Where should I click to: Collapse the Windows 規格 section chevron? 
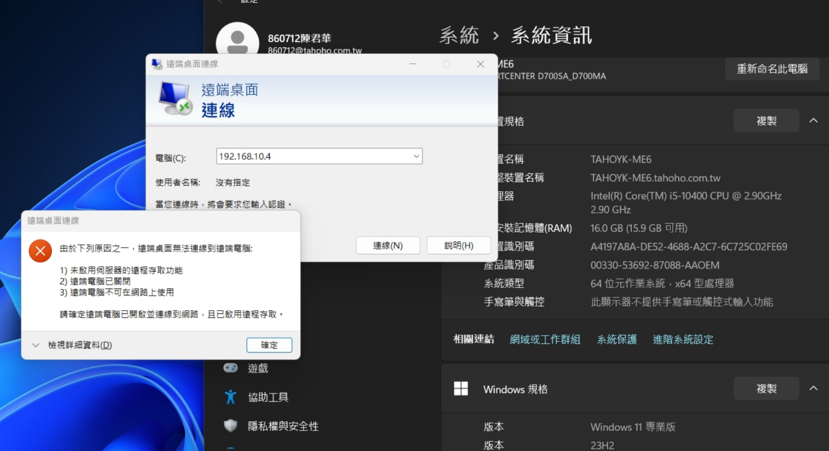(x=813, y=388)
